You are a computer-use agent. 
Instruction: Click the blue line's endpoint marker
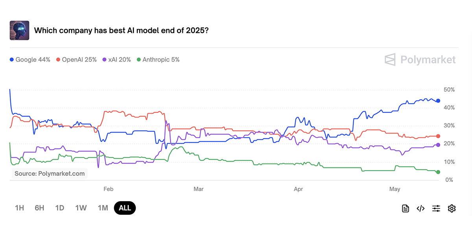tap(438, 100)
